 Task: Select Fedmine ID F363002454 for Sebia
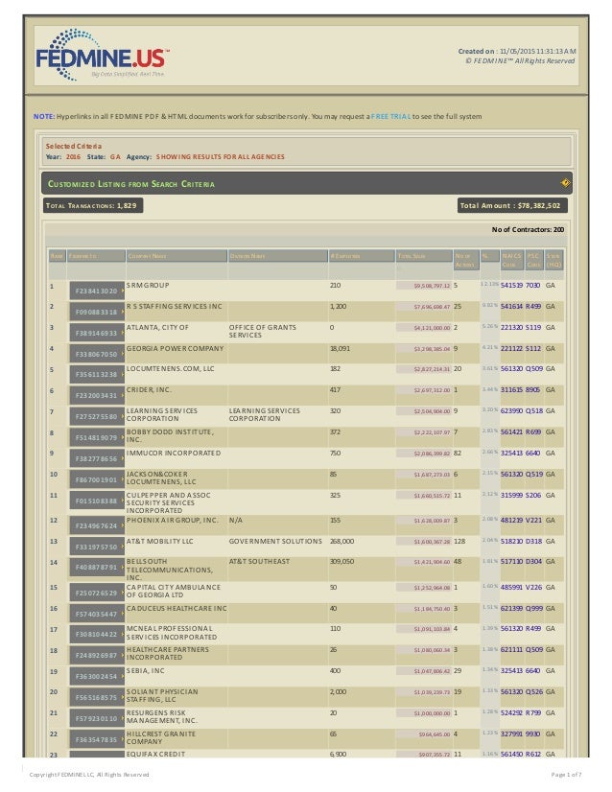[97, 676]
